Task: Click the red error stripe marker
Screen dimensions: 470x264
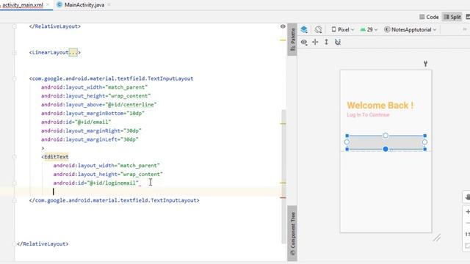Action: click(283, 197)
